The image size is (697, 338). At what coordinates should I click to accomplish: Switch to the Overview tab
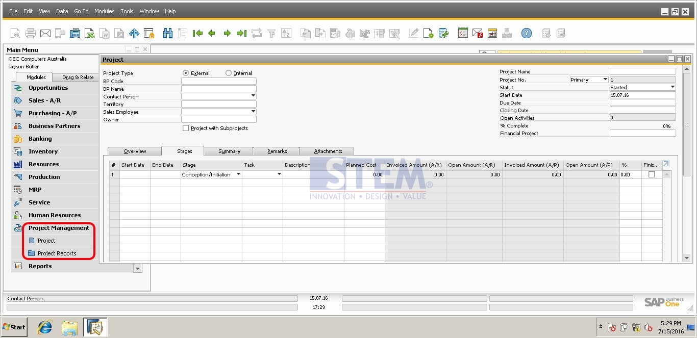(x=135, y=151)
